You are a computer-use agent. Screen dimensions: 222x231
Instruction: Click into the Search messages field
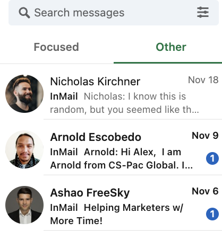pyautogui.click(x=114, y=13)
